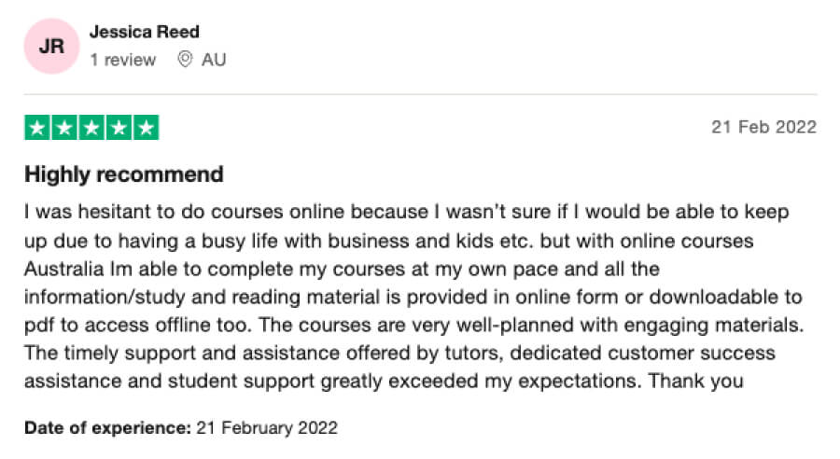Click the word "Australia" in review text

[62, 269]
